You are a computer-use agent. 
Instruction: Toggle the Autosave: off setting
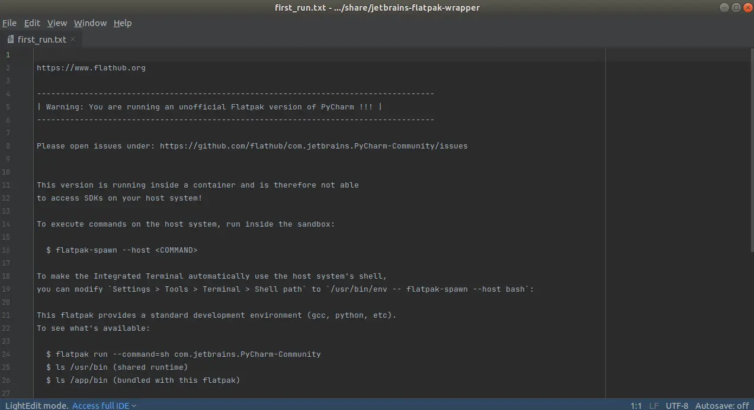(x=722, y=406)
